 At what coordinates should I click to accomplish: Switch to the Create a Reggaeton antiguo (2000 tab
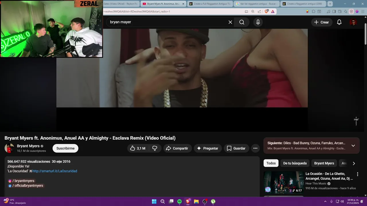303,4
